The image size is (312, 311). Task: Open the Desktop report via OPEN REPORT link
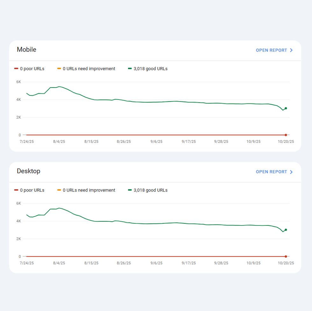click(x=271, y=171)
